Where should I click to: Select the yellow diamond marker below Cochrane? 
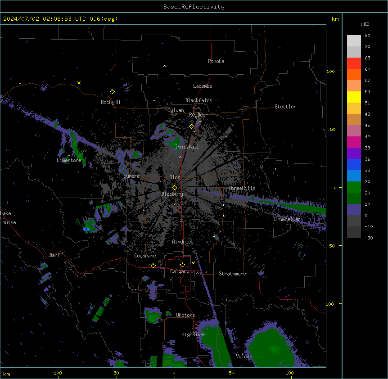point(153,266)
